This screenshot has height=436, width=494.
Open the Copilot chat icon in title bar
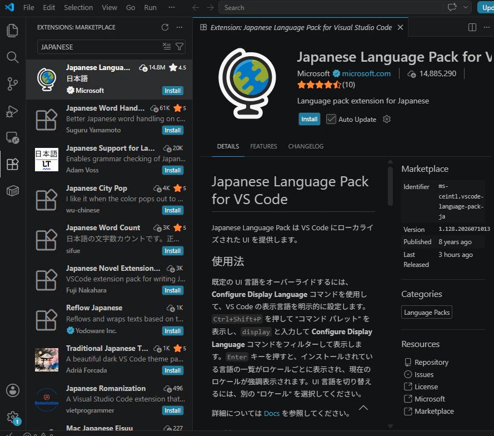[x=452, y=7]
